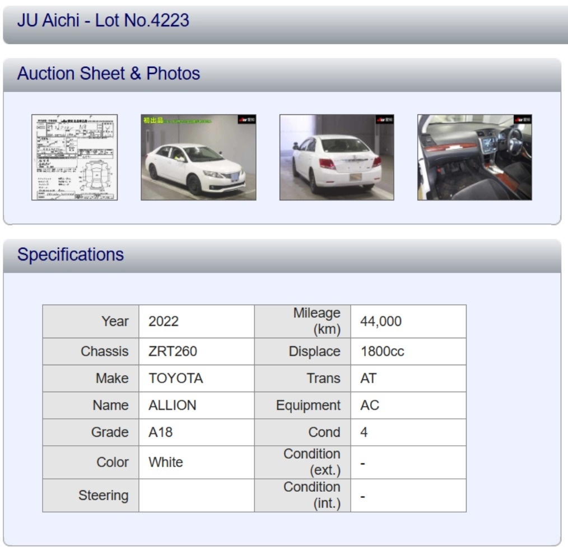Select the mileage value 44,000
Screen dimensions: 568x550
tap(381, 321)
